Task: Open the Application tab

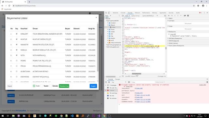Action: (163, 13)
